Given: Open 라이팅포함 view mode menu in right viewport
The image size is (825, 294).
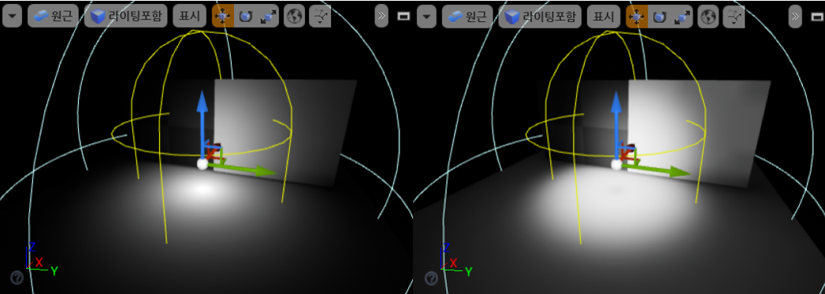Looking at the screenshot, I should [540, 17].
